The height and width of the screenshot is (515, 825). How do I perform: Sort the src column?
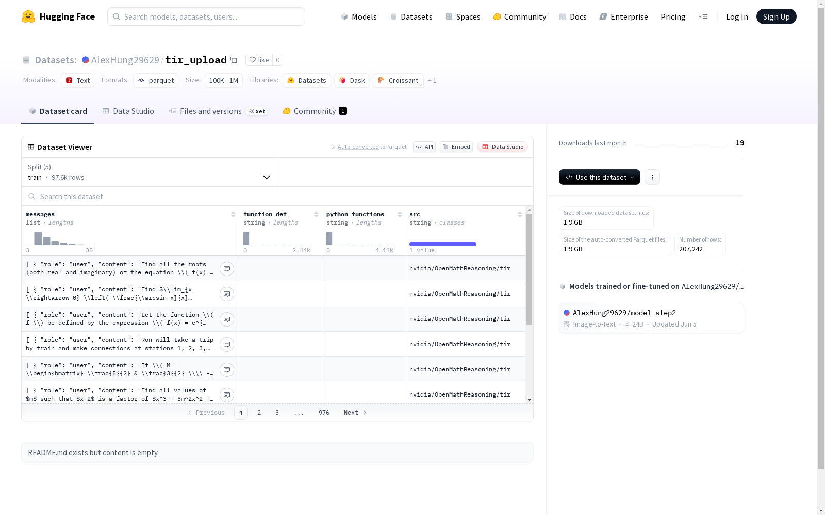pos(520,214)
